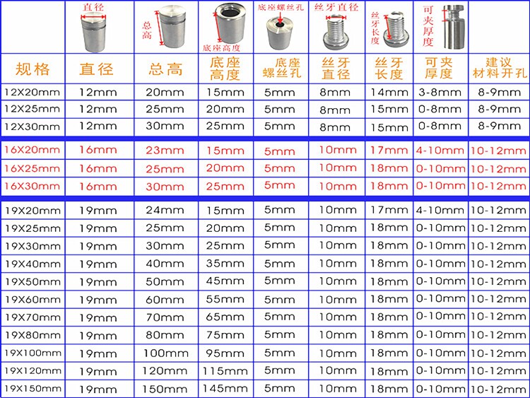
Task: Select the 19X70mm spec cell
Action: coord(33,317)
